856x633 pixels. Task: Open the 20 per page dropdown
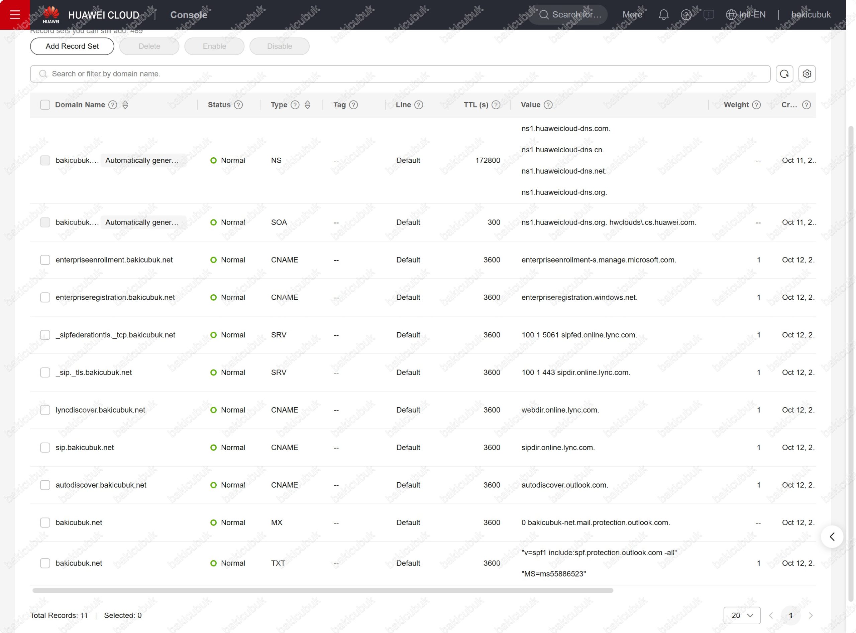[742, 615]
